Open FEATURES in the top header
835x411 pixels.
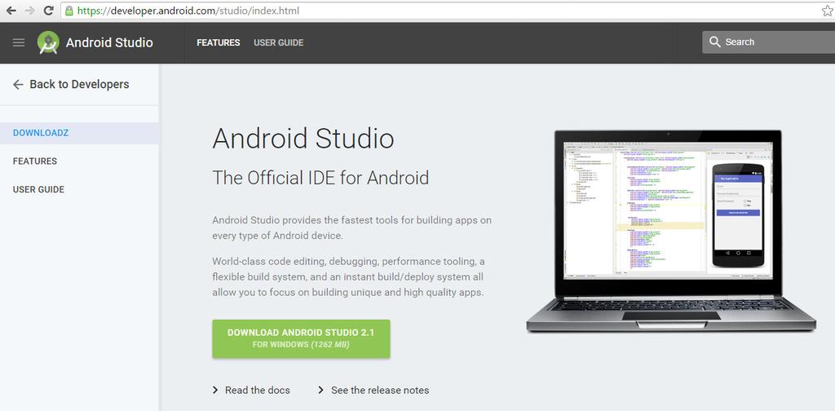coord(219,42)
